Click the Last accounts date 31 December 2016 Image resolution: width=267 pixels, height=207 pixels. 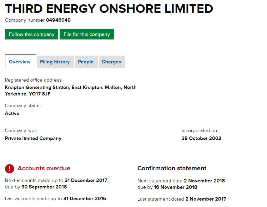(85, 198)
